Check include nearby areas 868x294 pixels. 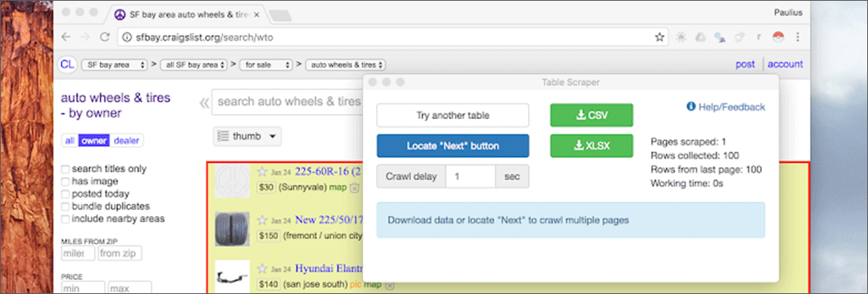(x=65, y=218)
